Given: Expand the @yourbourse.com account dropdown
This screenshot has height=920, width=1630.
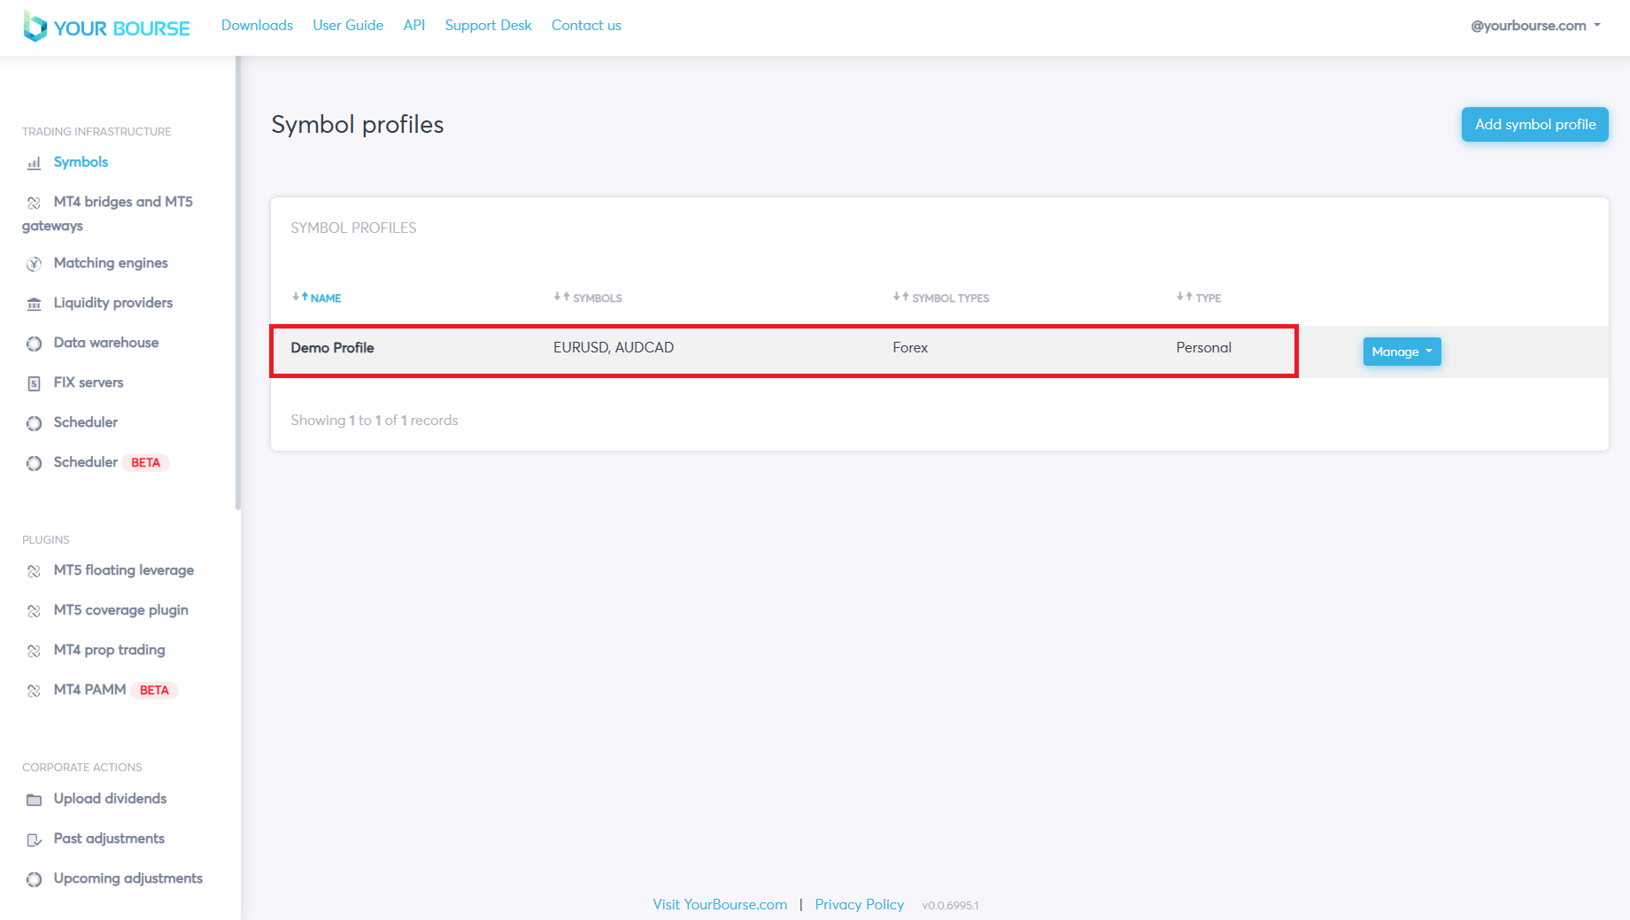Looking at the screenshot, I should (x=1535, y=26).
